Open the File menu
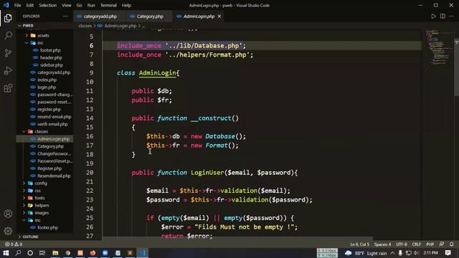459x258 pixels. (x=17, y=5)
